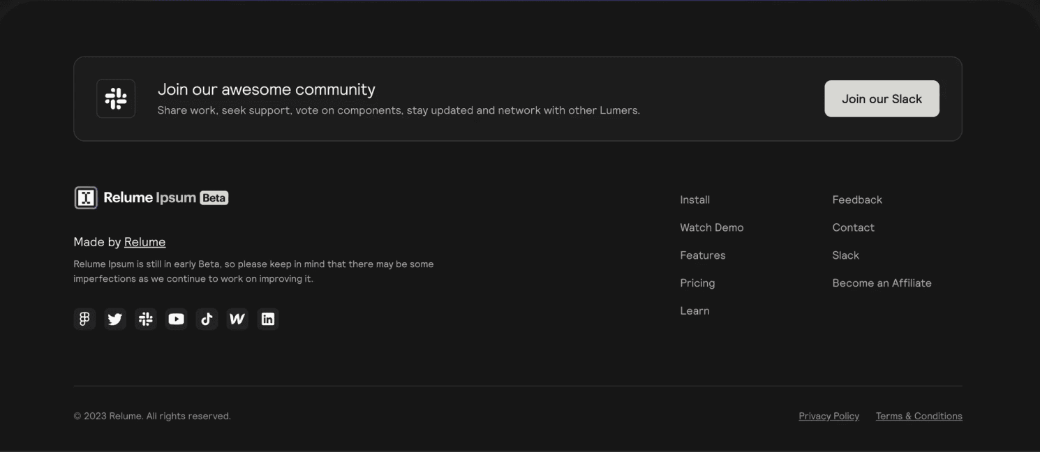Open the Privacy Policy link
Screen dimensions: 1040x452
tap(829, 416)
